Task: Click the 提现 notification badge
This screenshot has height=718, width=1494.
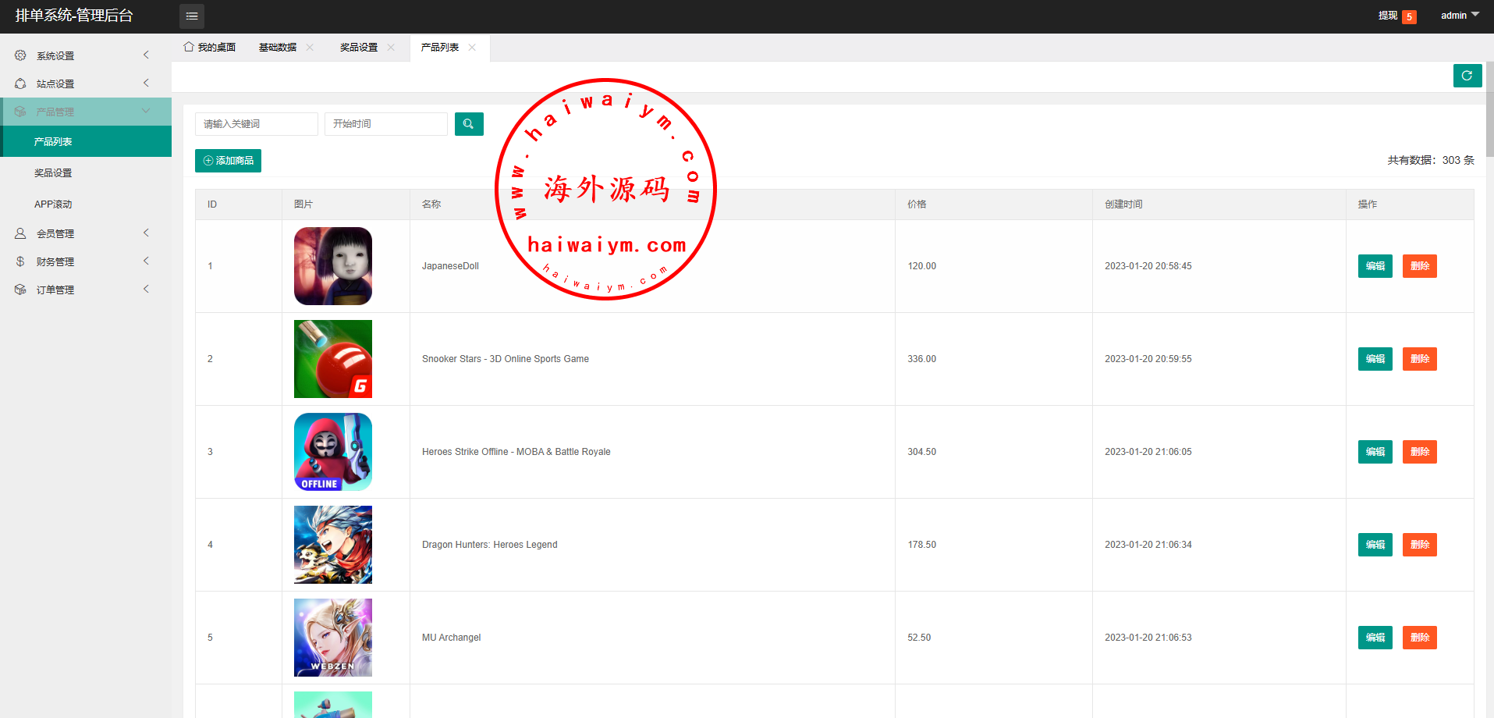Action: 1409,16
